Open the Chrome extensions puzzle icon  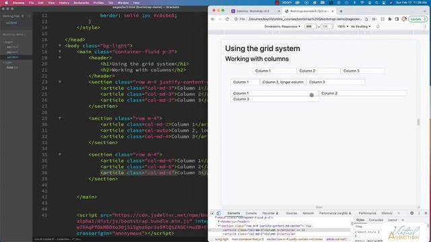[x=389, y=19]
